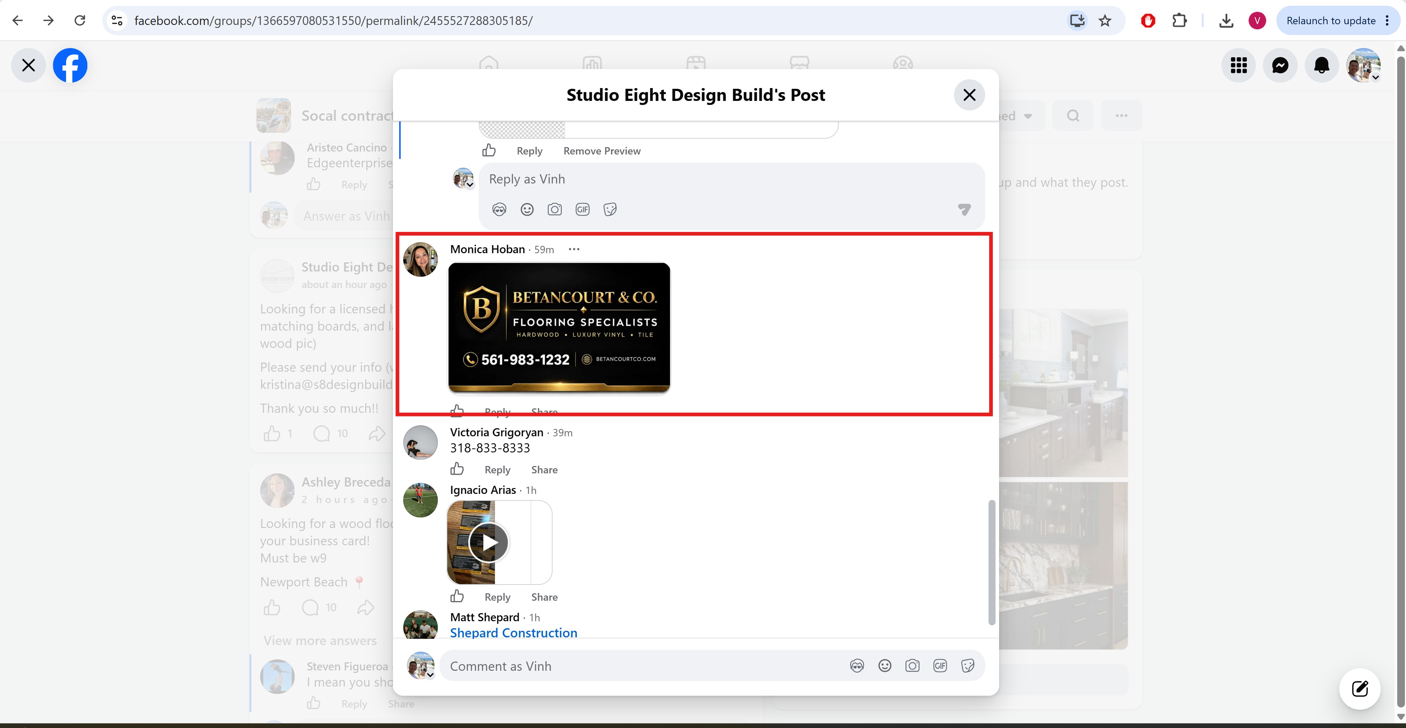
Task: Open the red ad blocker extension
Action: click(1148, 21)
